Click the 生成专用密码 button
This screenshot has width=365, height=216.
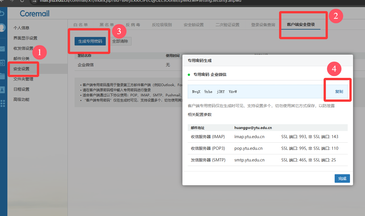pyautogui.click(x=90, y=41)
